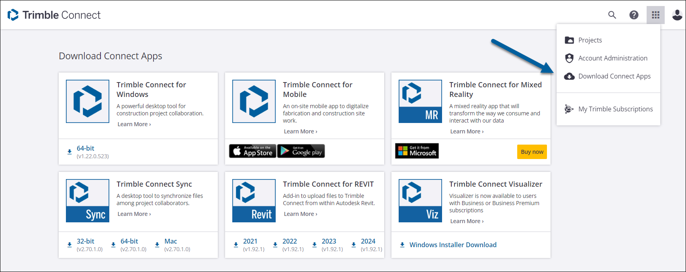
Task: Click the Trimble Connect for Mobile title
Action: tap(317, 89)
